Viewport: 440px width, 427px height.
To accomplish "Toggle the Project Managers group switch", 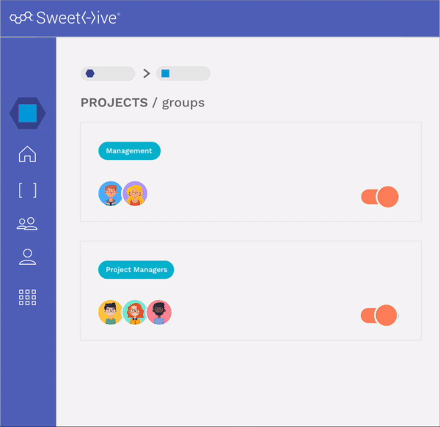I will click(x=379, y=315).
